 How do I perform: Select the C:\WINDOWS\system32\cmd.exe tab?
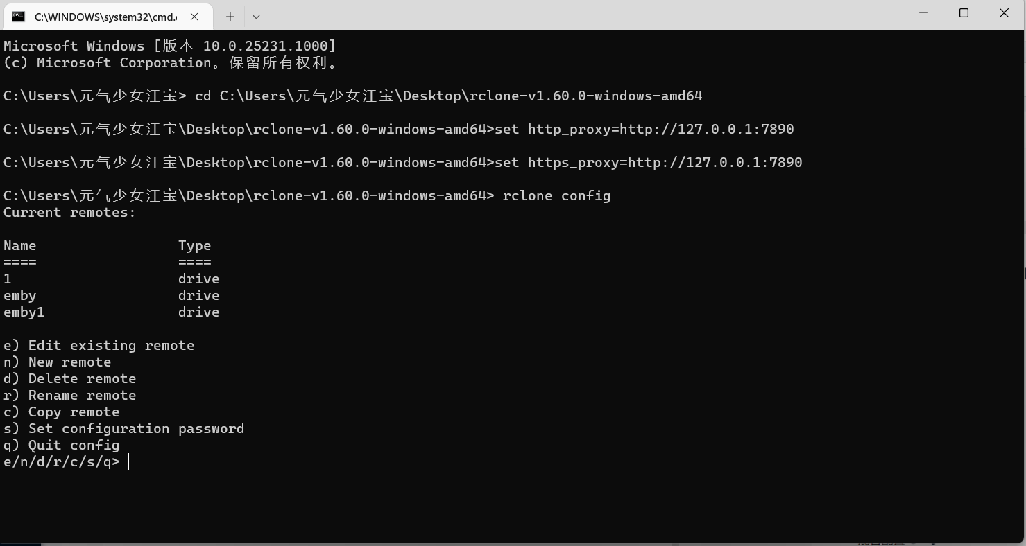pos(105,17)
